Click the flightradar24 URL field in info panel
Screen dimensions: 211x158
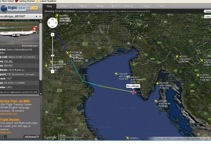click(19, 92)
